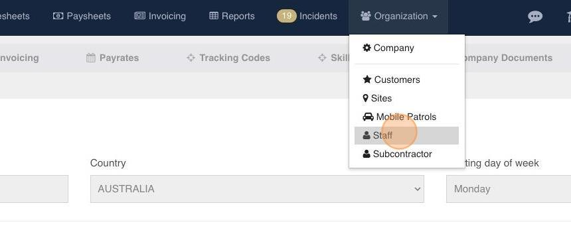Open the Company Documents tab

click(507, 58)
